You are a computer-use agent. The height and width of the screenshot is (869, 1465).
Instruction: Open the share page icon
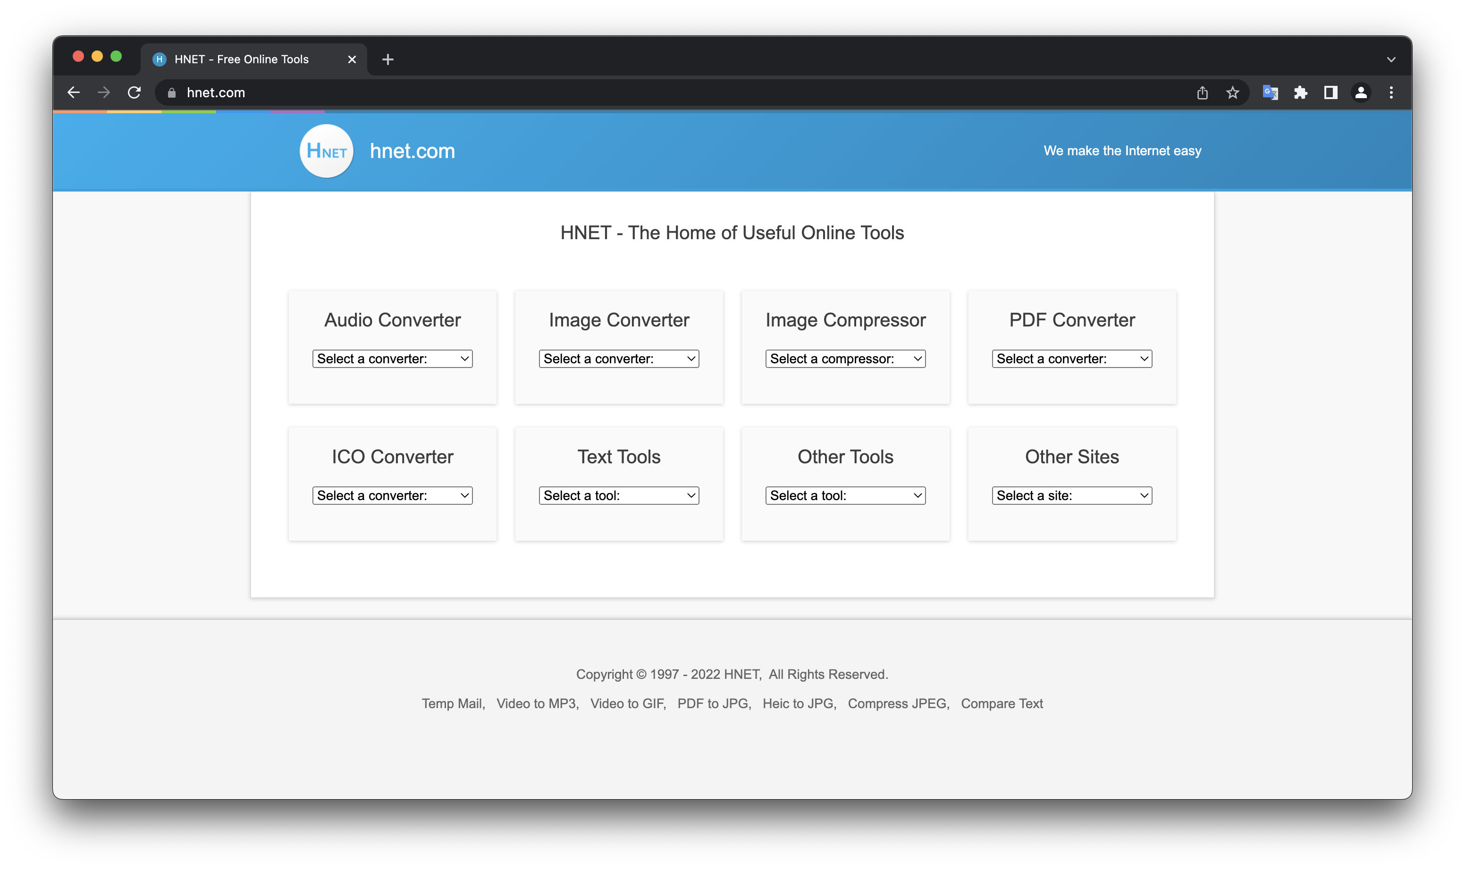(x=1203, y=92)
